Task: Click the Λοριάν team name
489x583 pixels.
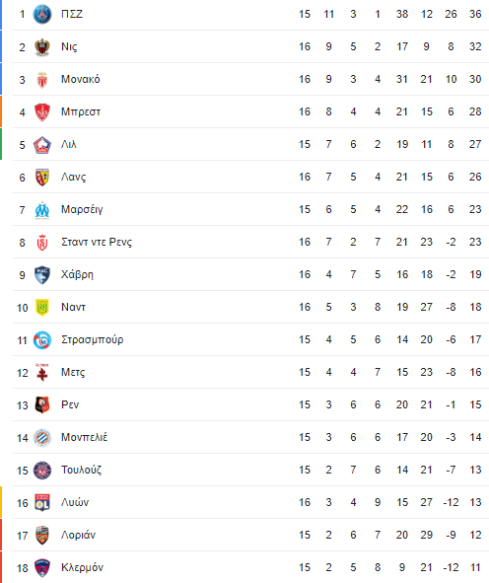Action: 79,535
